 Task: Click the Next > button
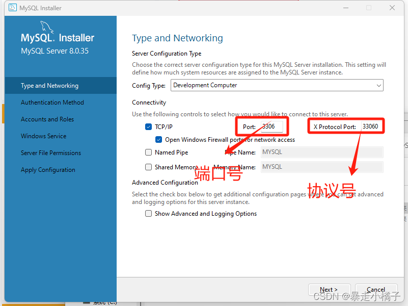tap(329, 290)
